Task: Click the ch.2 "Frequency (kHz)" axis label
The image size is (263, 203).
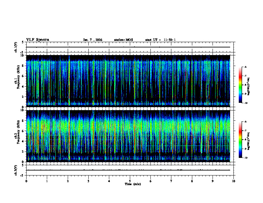Action: pos(19,132)
